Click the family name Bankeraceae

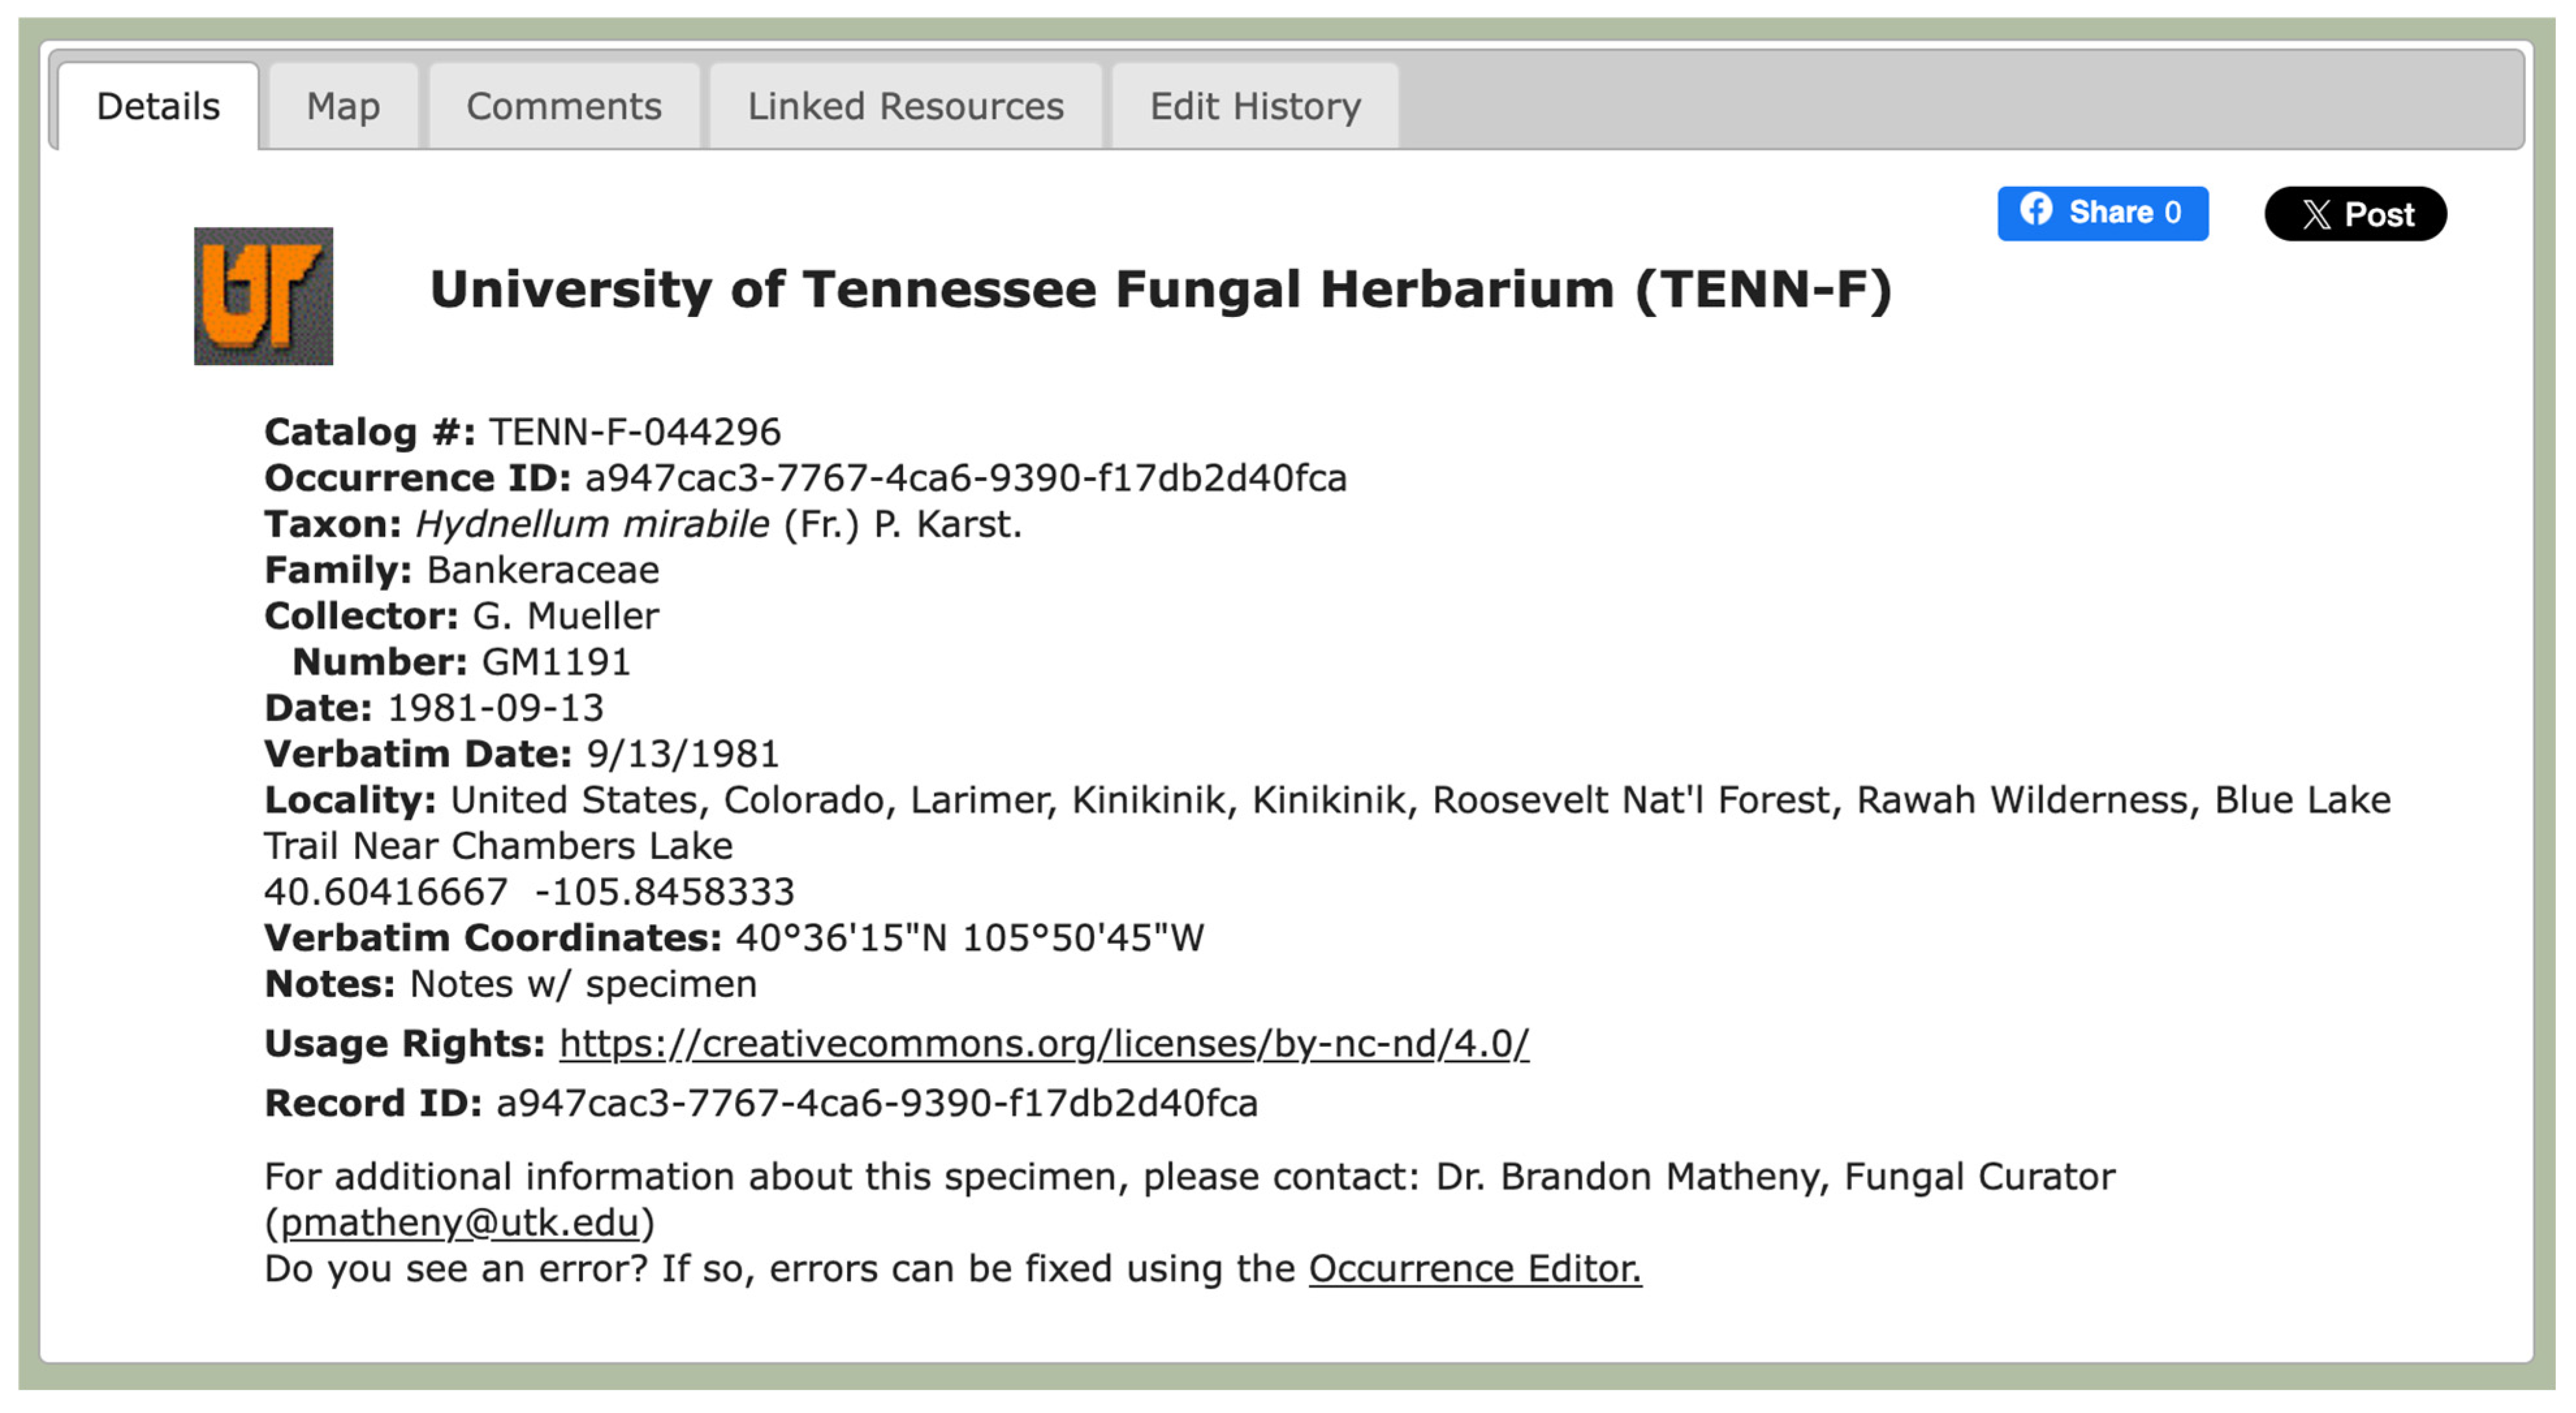(x=543, y=569)
